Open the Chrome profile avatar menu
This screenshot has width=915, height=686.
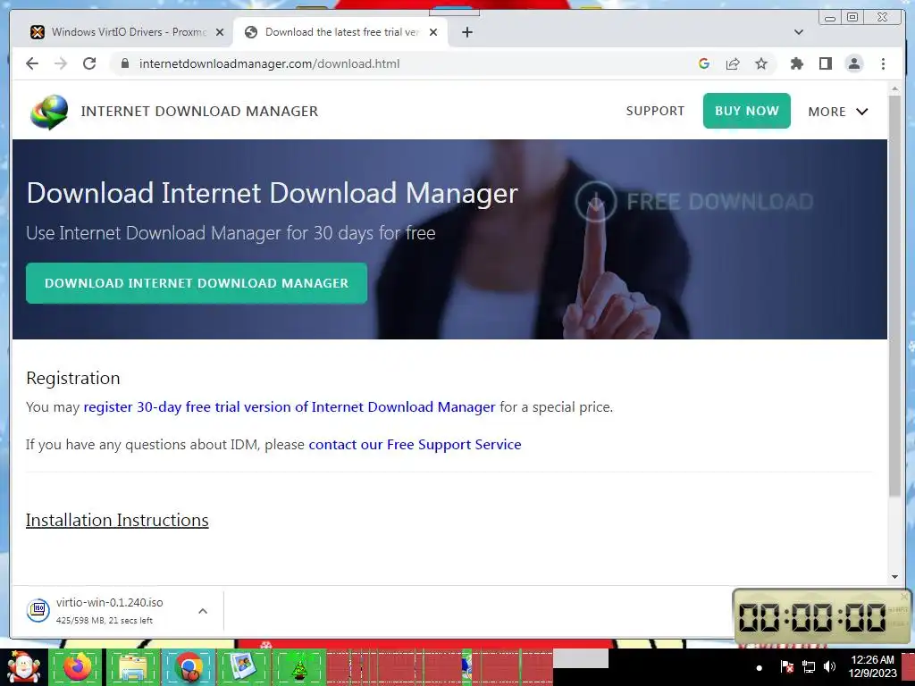pyautogui.click(x=854, y=63)
